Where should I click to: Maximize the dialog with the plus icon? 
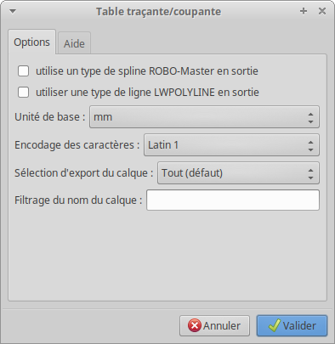pos(304,11)
